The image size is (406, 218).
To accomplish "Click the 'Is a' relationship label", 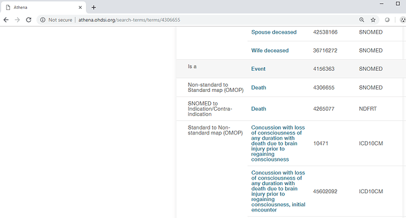I will 192,67.
